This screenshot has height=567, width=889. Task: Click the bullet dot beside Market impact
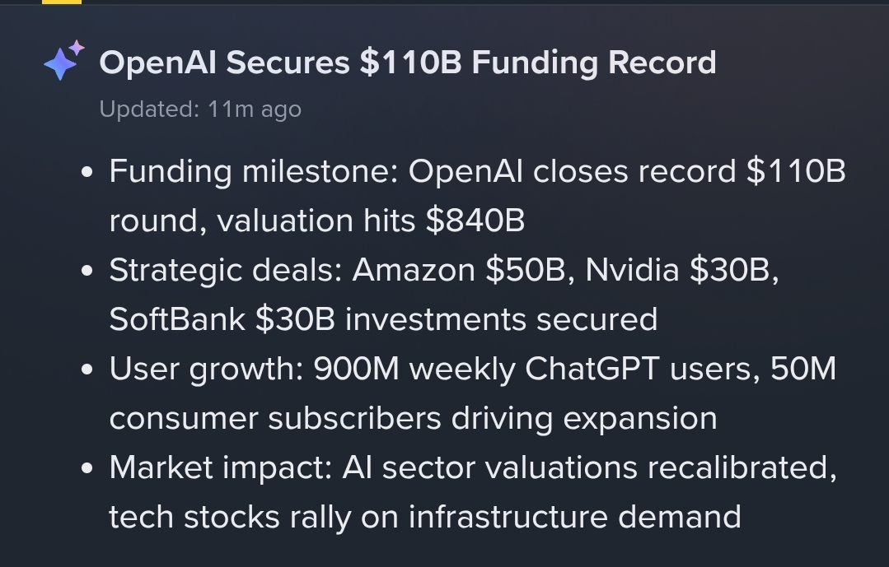[87, 468]
